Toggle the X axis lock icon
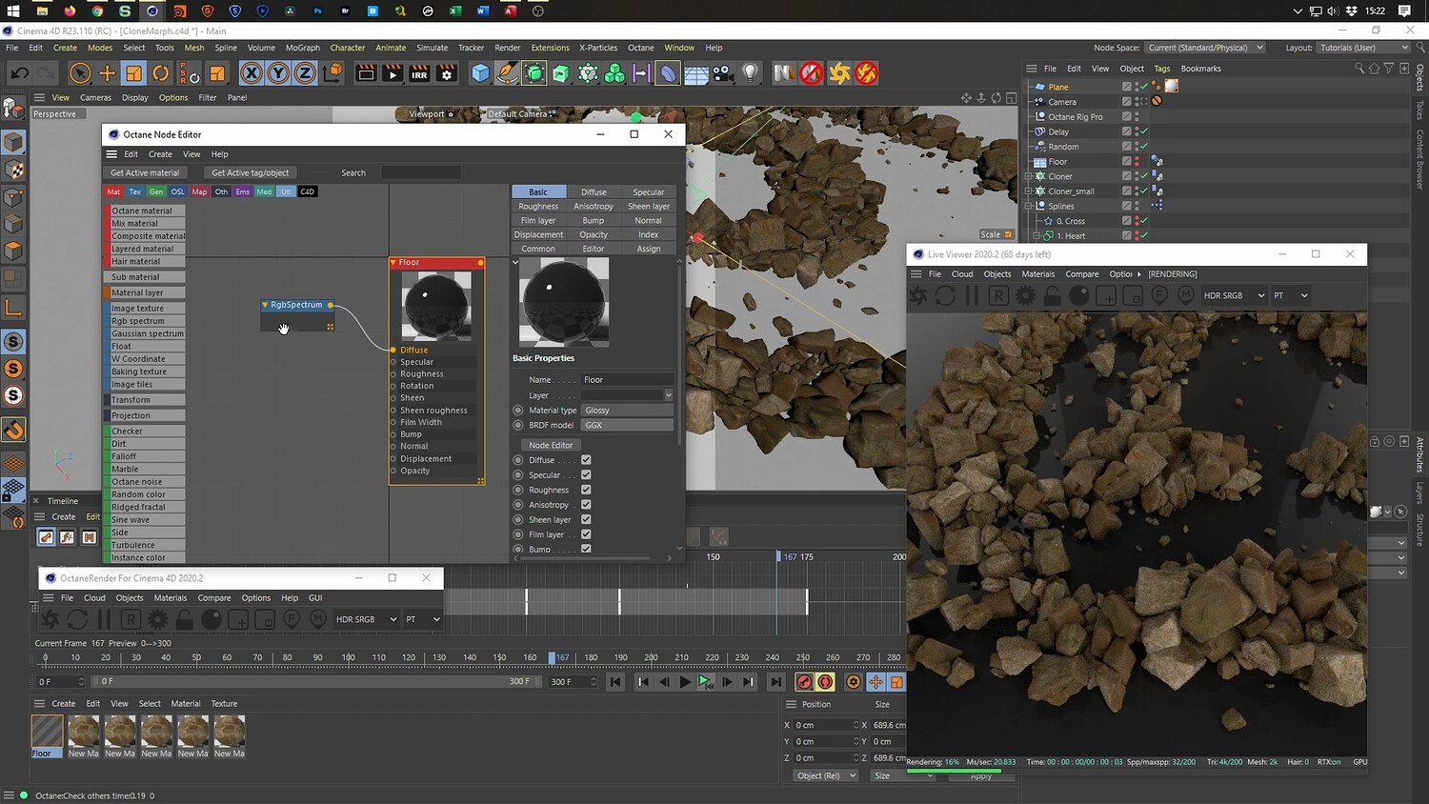The width and height of the screenshot is (1429, 804). 251,73
